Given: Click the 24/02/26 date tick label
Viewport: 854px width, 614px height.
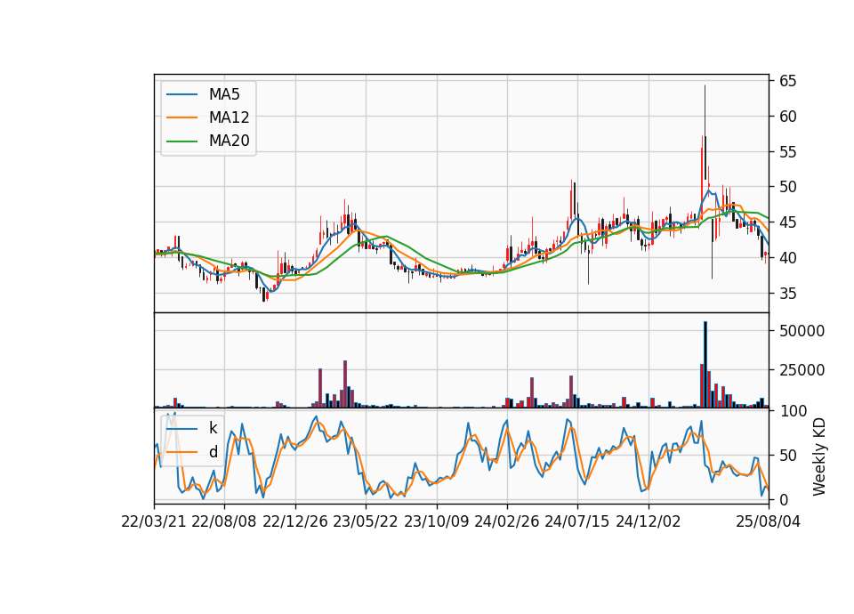Looking at the screenshot, I should point(506,521).
